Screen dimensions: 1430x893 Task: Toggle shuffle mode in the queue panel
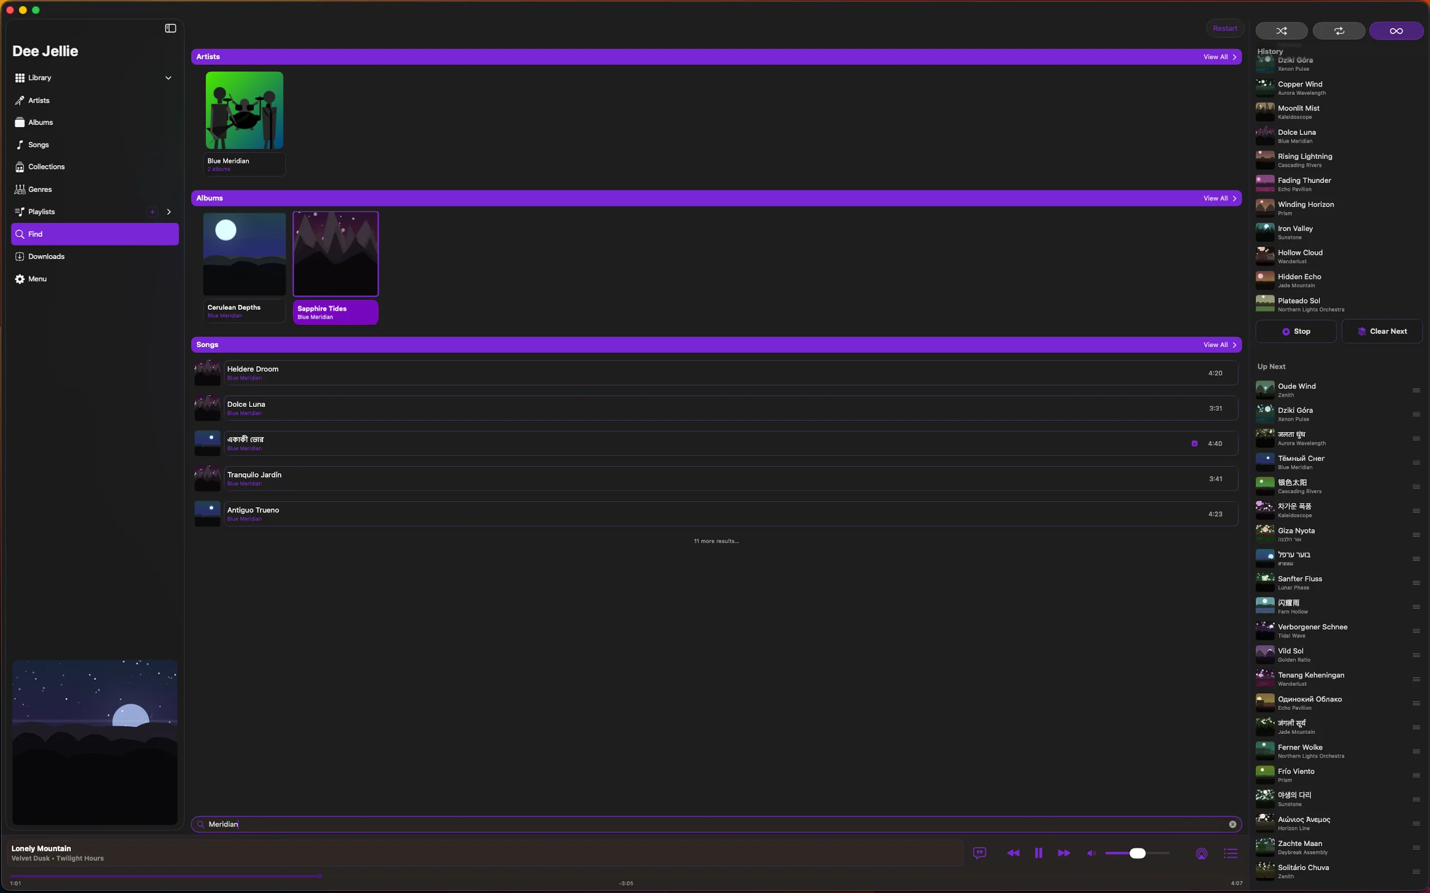coord(1281,31)
